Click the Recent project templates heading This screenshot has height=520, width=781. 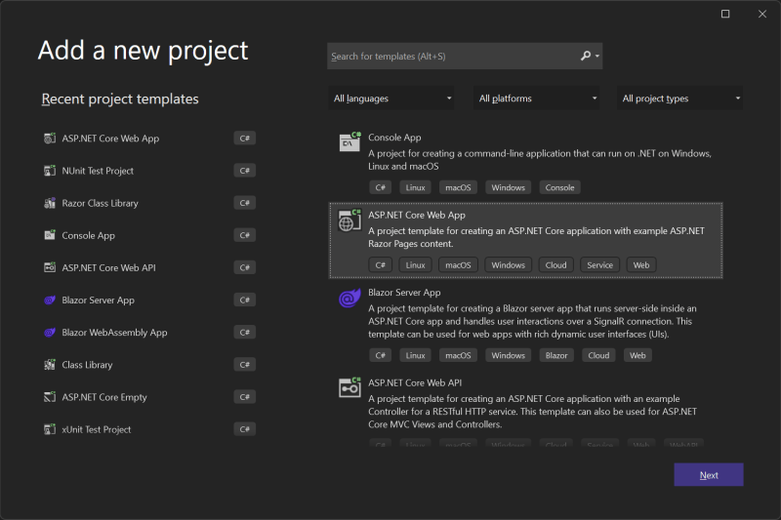point(120,99)
